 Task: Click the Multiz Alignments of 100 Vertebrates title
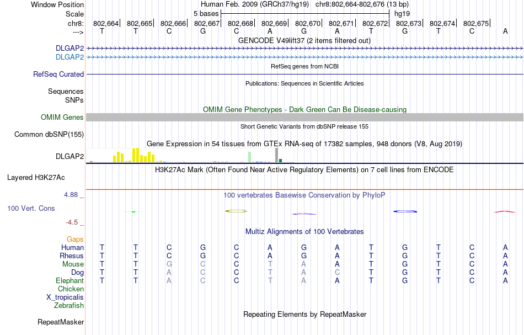tap(304, 231)
